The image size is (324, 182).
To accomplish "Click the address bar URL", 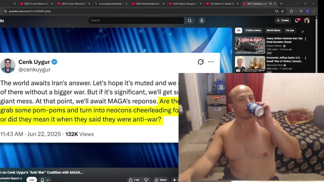I will coord(30,11).
